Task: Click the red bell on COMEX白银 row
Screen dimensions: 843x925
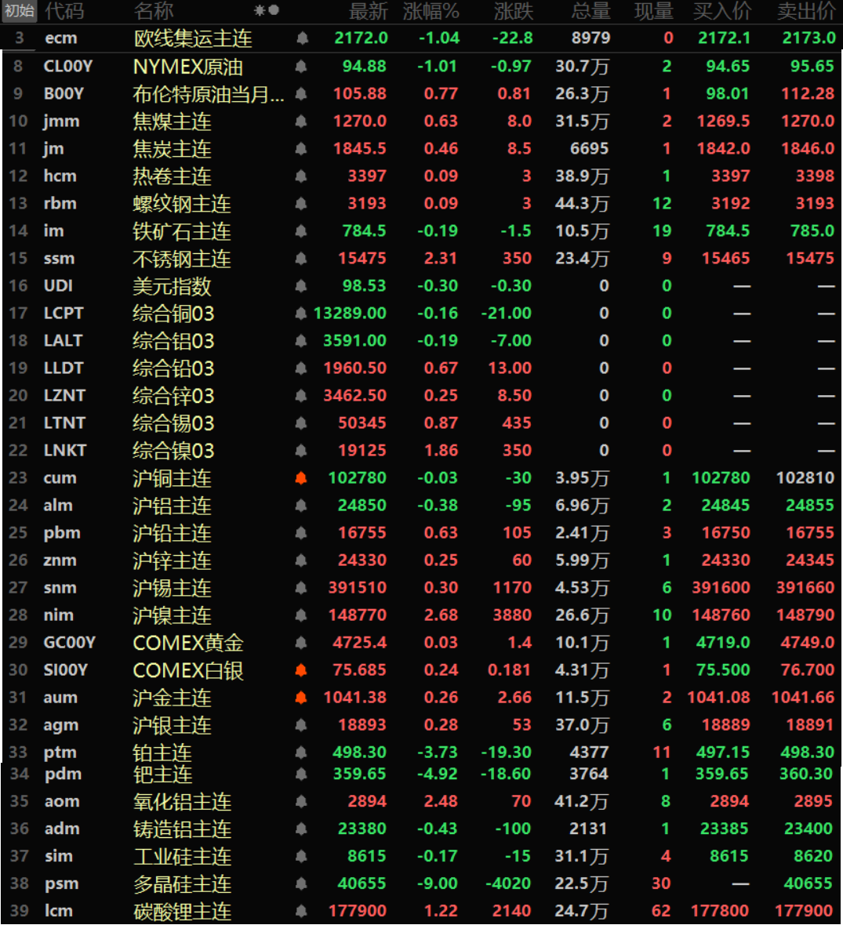Action: [x=300, y=670]
